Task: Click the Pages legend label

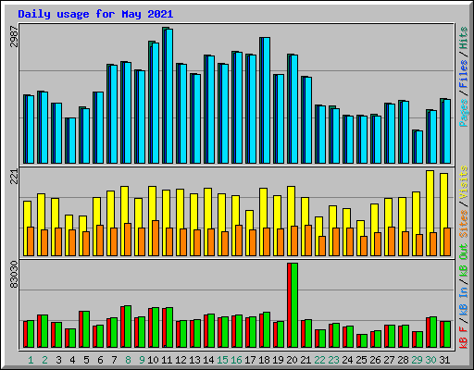Action: coord(464,113)
